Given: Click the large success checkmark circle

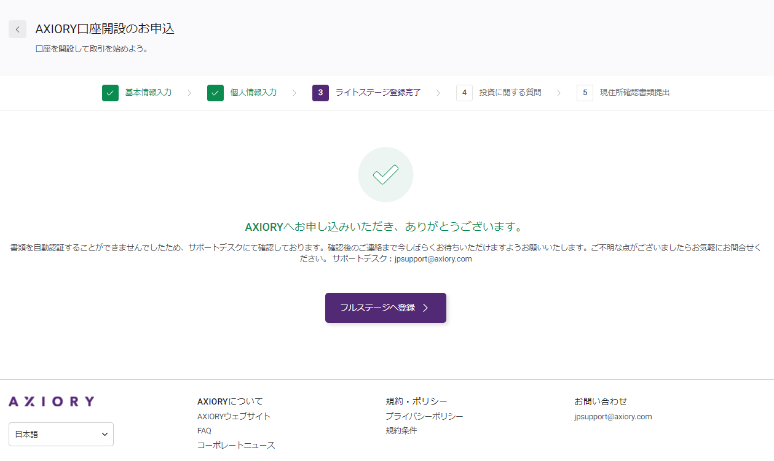Looking at the screenshot, I should pyautogui.click(x=385, y=174).
